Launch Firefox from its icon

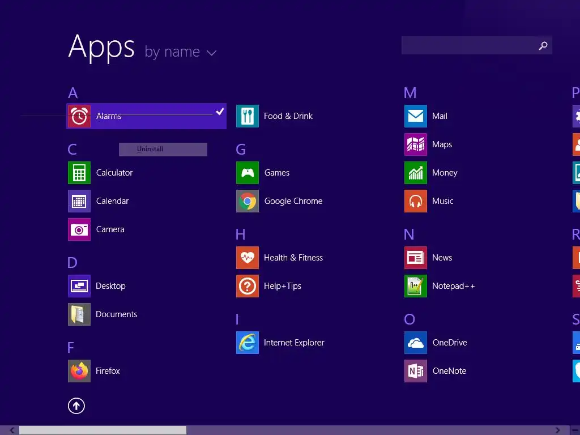tap(79, 371)
